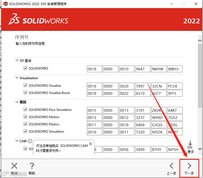Toggle SOLIDWORKS Simulation checkbox
This screenshot has width=203, height=178.
tap(25, 131)
